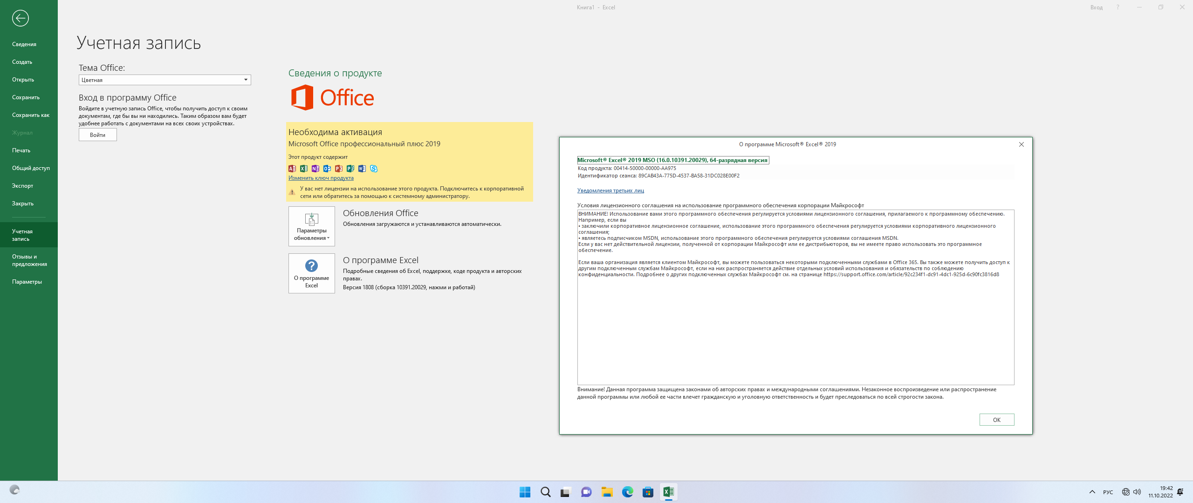The height and width of the screenshot is (503, 1193).
Task: Open the Windows Start menu
Action: click(x=525, y=492)
